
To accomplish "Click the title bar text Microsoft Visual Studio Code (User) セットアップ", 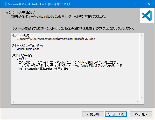I will [x=39, y=4].
